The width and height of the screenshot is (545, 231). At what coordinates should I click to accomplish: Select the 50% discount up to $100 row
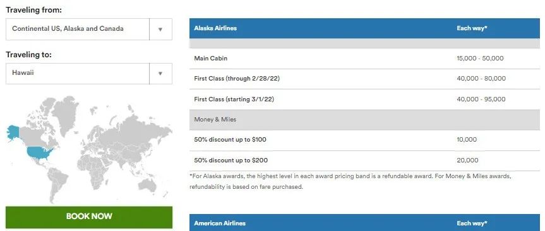tap(364, 140)
